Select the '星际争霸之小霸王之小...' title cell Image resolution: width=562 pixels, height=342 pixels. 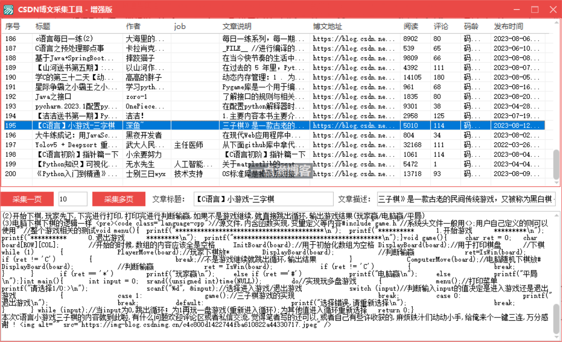click(76, 87)
